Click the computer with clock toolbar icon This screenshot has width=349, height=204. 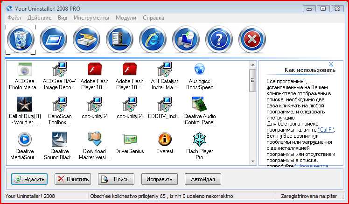tap(186, 39)
